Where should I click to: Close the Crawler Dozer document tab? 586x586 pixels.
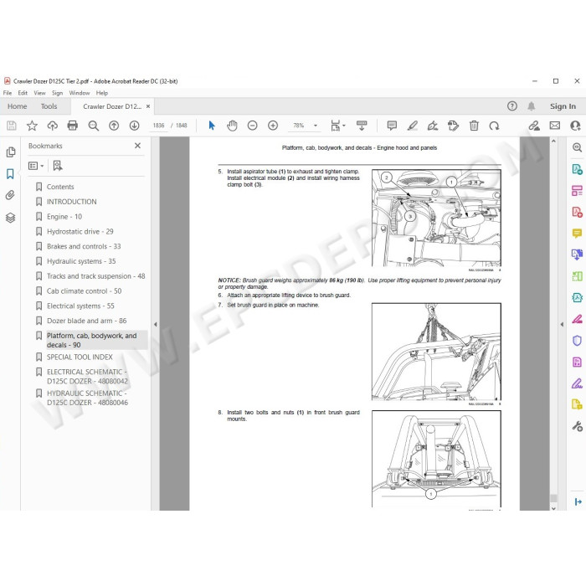coord(148,106)
